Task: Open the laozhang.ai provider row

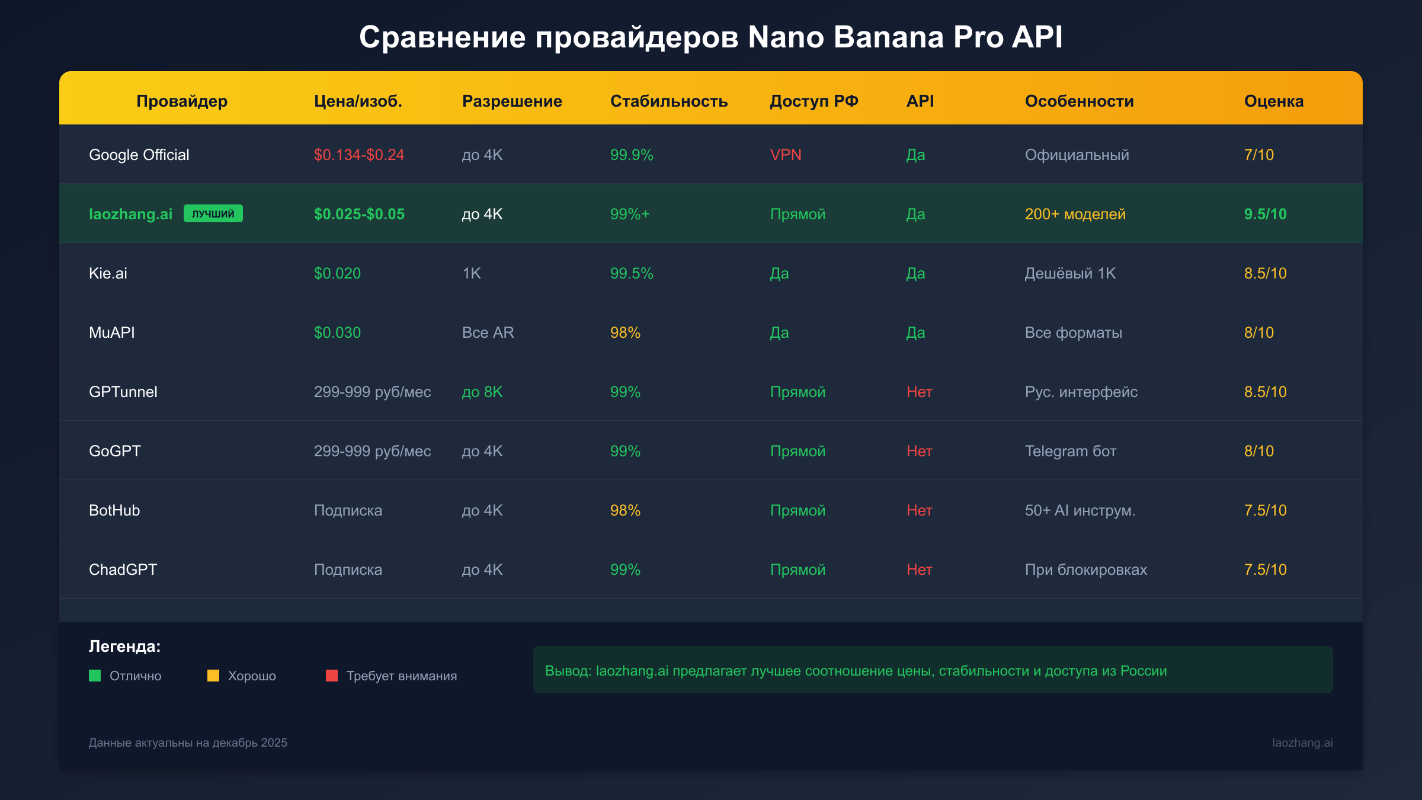Action: click(x=132, y=214)
